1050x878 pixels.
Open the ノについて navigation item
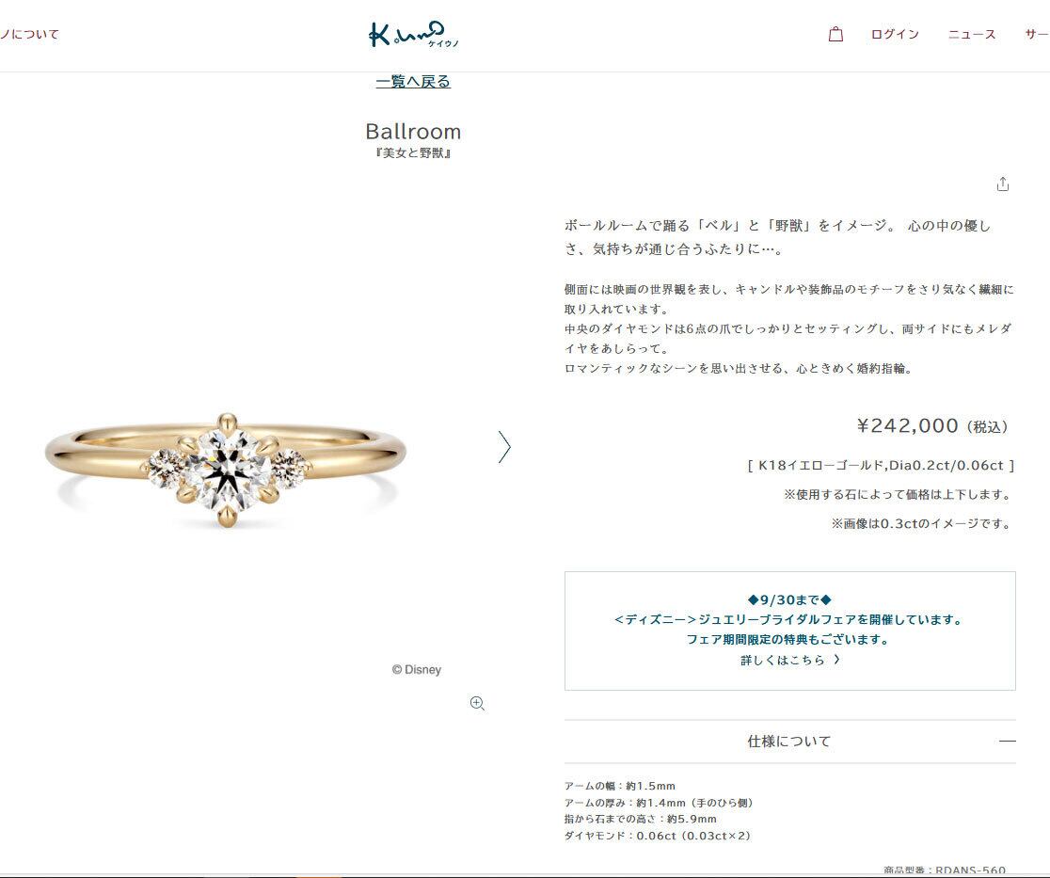point(29,34)
